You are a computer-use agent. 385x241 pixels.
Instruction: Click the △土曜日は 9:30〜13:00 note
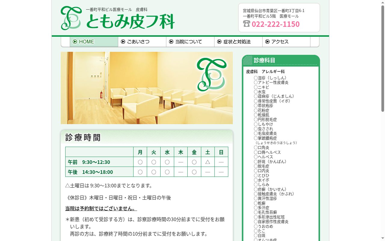click(x=110, y=186)
